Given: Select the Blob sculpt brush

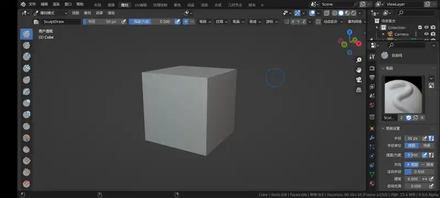Looking at the screenshot, I should (26, 114).
